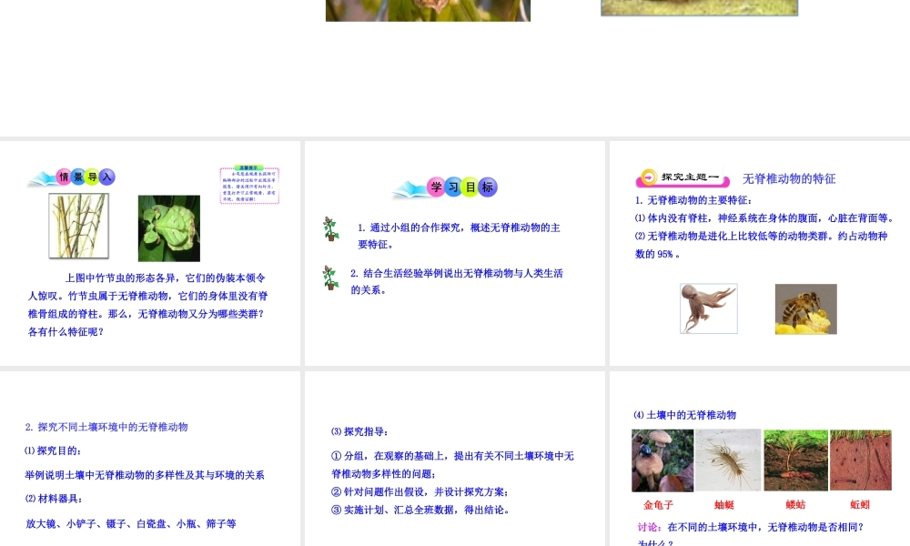Screen dimensions: 910x546
Task: Click the line starting ⑴ 体内没有脊柱
Action: pyautogui.click(x=765, y=218)
